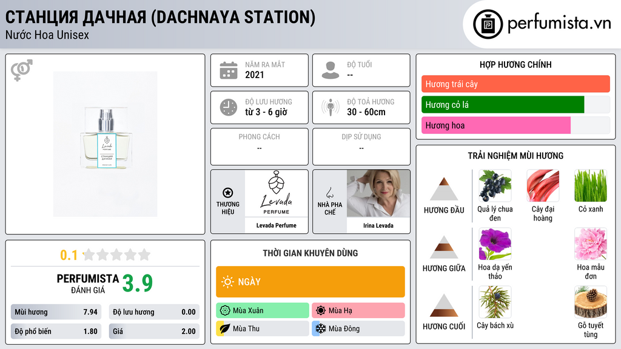Click the green 3.9 Perfumista rating

138,284
